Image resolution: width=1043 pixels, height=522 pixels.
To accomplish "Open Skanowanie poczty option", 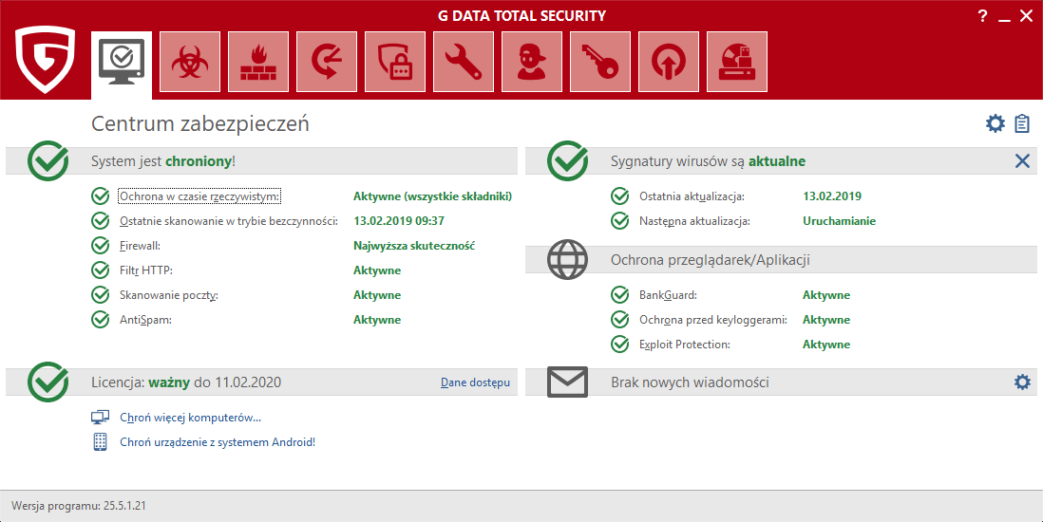I will [169, 294].
